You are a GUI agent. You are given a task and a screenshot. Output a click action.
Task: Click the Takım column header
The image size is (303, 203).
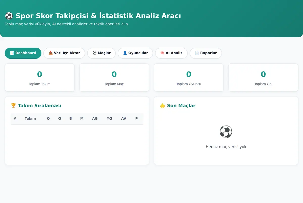30,118
